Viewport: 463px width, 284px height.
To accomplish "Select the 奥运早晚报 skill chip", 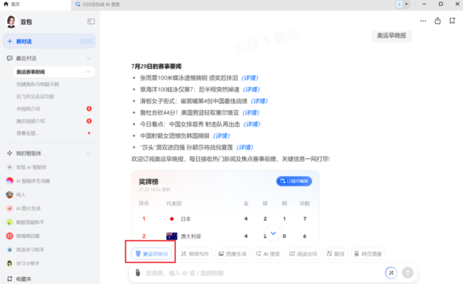I will tap(151, 254).
